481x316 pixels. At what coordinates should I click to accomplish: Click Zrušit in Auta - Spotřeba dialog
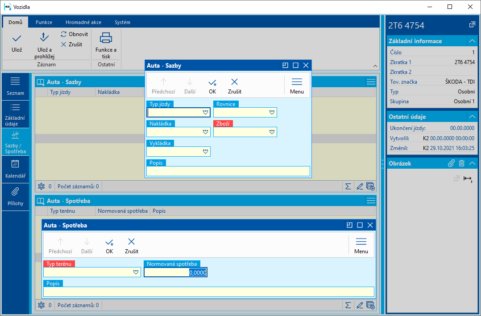[132, 246]
